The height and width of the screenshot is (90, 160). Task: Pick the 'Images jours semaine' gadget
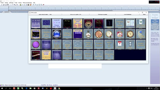click(88, 44)
